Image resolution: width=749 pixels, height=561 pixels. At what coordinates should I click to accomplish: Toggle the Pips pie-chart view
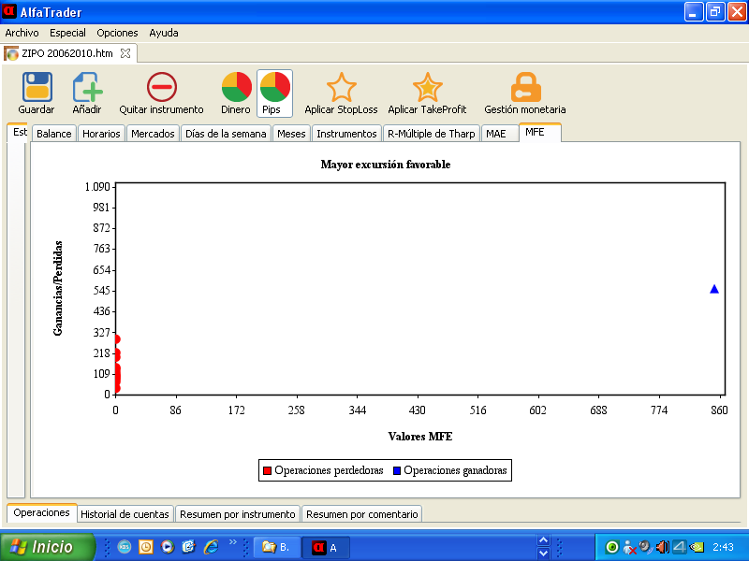pyautogui.click(x=274, y=87)
